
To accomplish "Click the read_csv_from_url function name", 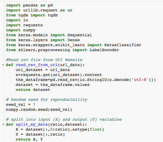I will (x=36, y=65).
